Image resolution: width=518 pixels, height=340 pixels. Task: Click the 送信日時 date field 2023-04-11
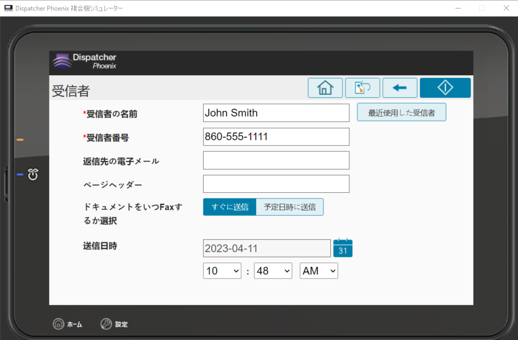[267, 248]
